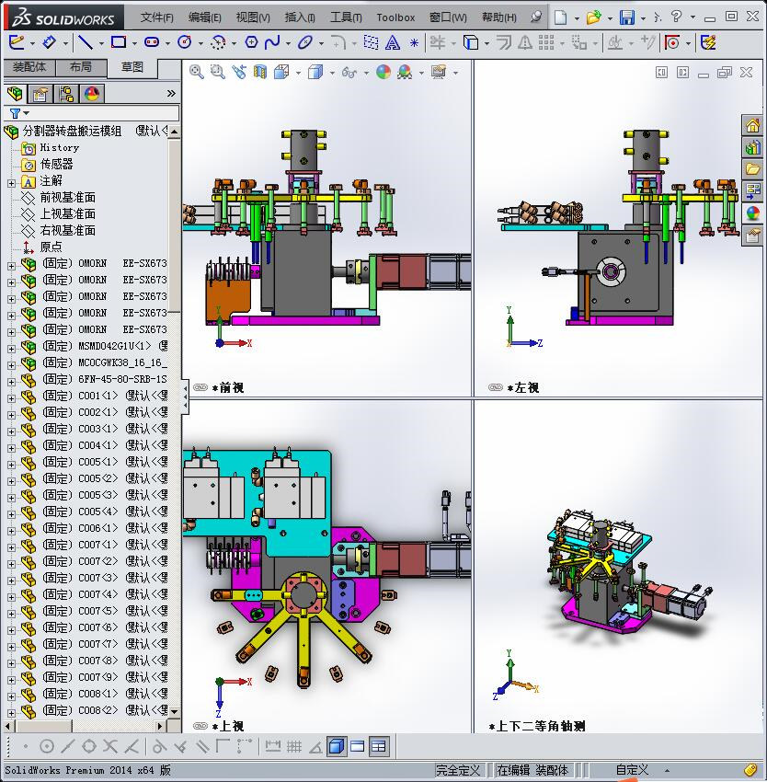Screen dimensions: 767x782
Task: Expand the C001<1> component node
Action: 11,398
